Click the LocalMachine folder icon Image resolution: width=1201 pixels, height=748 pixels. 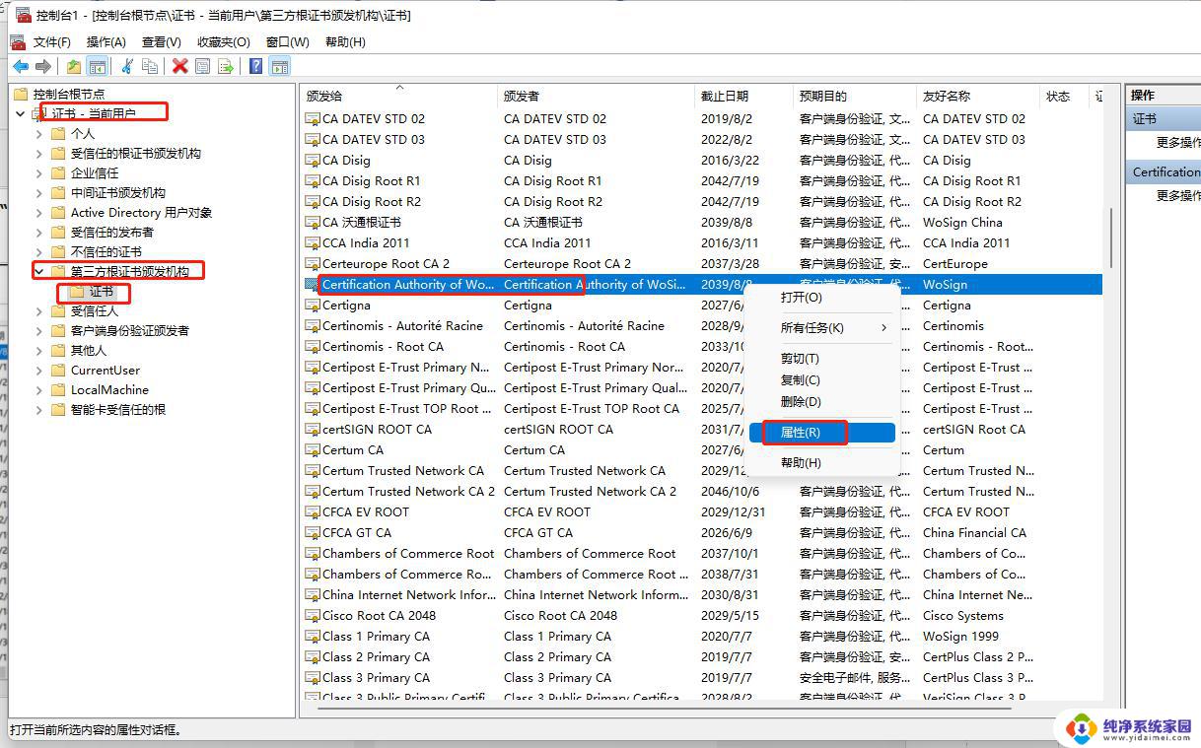point(58,389)
